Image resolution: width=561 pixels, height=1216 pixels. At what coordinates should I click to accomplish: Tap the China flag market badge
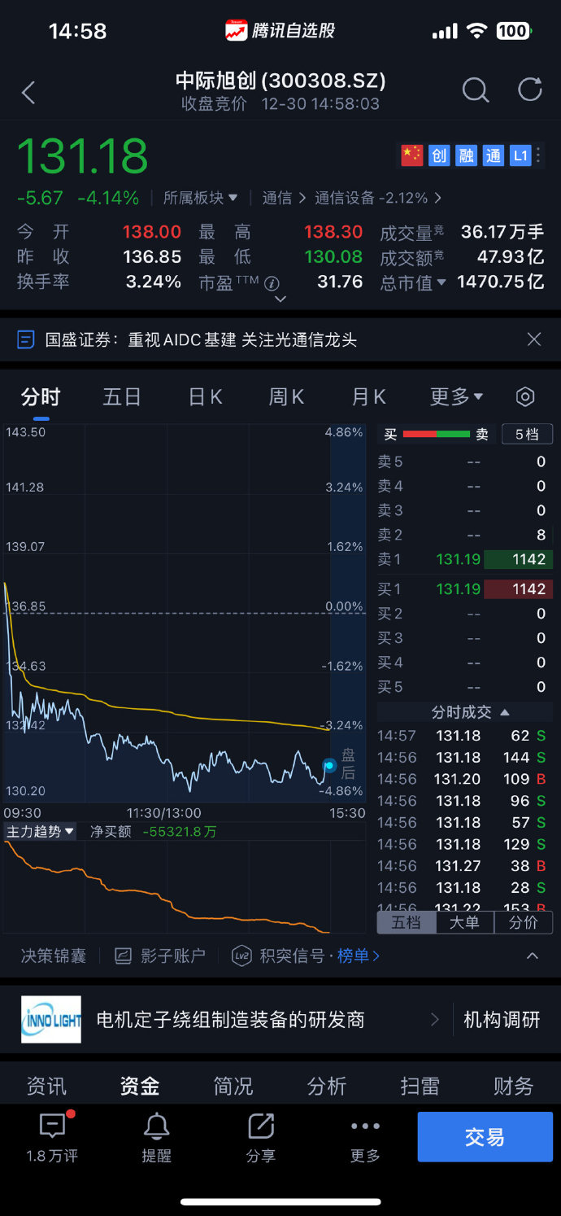coord(412,155)
